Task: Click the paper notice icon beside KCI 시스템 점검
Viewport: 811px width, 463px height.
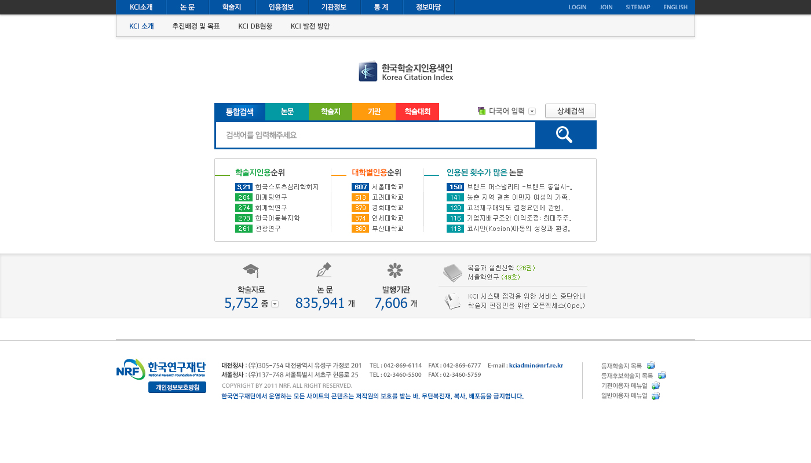Action: click(452, 301)
